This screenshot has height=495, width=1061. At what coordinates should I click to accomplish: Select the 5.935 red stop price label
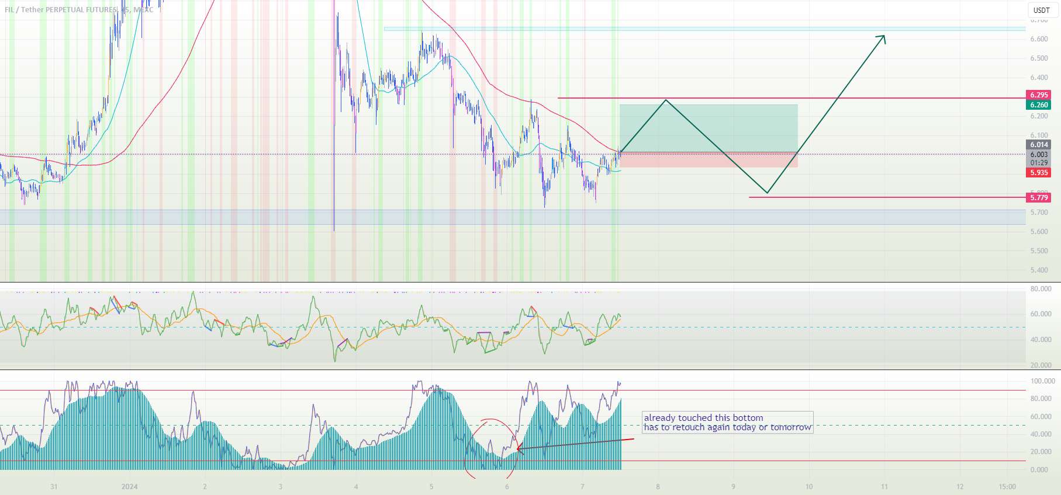point(1039,173)
